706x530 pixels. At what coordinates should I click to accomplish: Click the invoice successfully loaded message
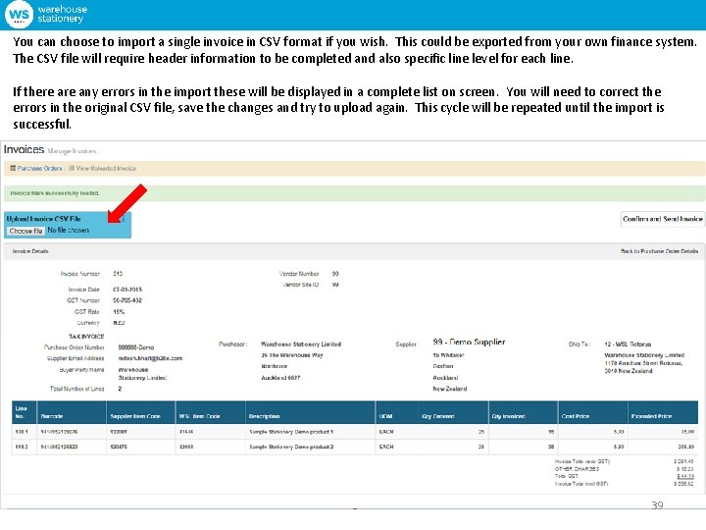pyautogui.click(x=55, y=193)
